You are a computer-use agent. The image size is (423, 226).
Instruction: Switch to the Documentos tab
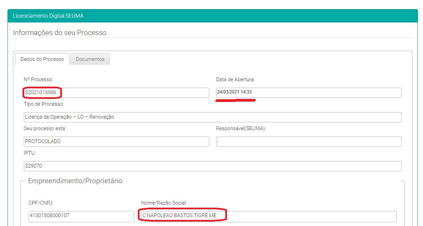coord(90,59)
